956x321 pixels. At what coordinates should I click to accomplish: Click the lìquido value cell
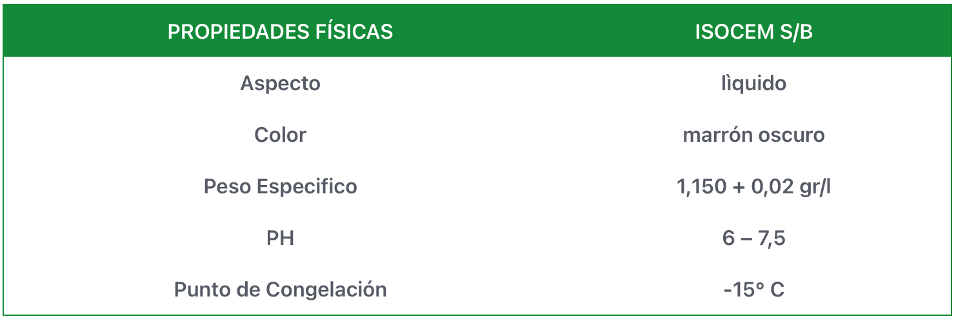(753, 84)
